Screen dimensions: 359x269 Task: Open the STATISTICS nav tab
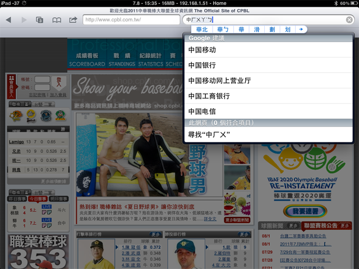click(x=151, y=60)
